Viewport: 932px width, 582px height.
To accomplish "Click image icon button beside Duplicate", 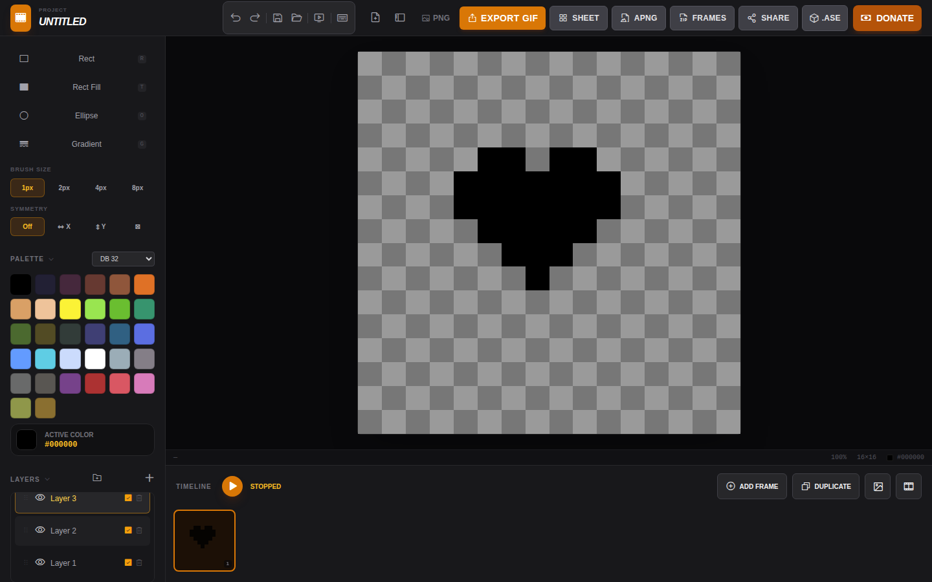I will tap(878, 486).
